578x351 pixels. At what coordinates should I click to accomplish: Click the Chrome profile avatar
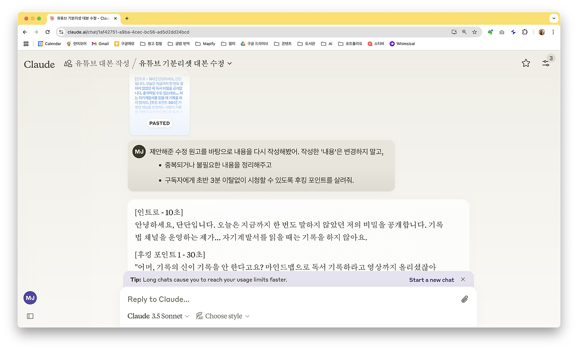tap(541, 32)
